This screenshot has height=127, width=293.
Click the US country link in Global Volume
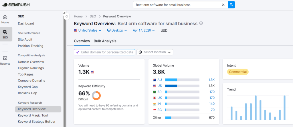(160, 86)
